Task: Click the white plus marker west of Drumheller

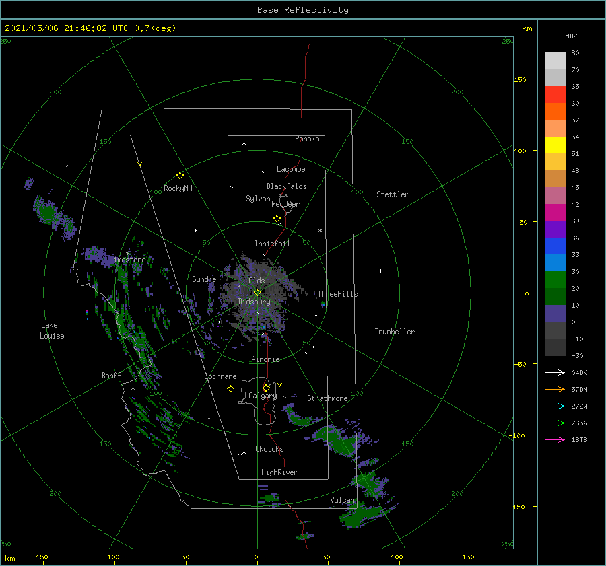Action: click(x=380, y=271)
